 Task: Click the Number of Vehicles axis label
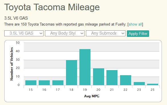[x=12, y=64]
